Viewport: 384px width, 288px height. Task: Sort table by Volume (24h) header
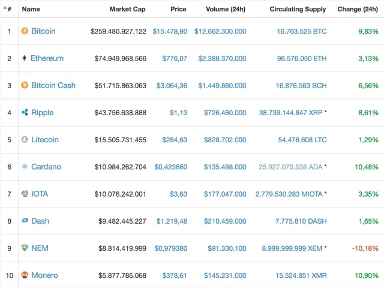pos(226,9)
